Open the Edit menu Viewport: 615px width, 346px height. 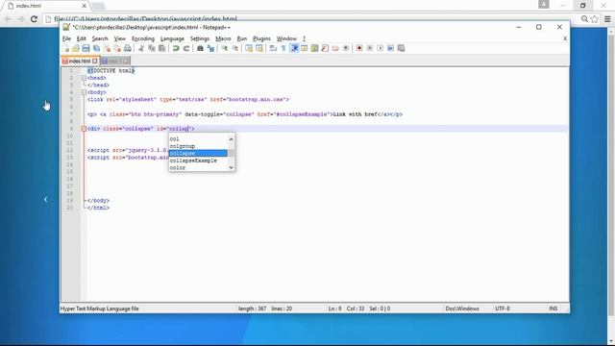coord(81,38)
